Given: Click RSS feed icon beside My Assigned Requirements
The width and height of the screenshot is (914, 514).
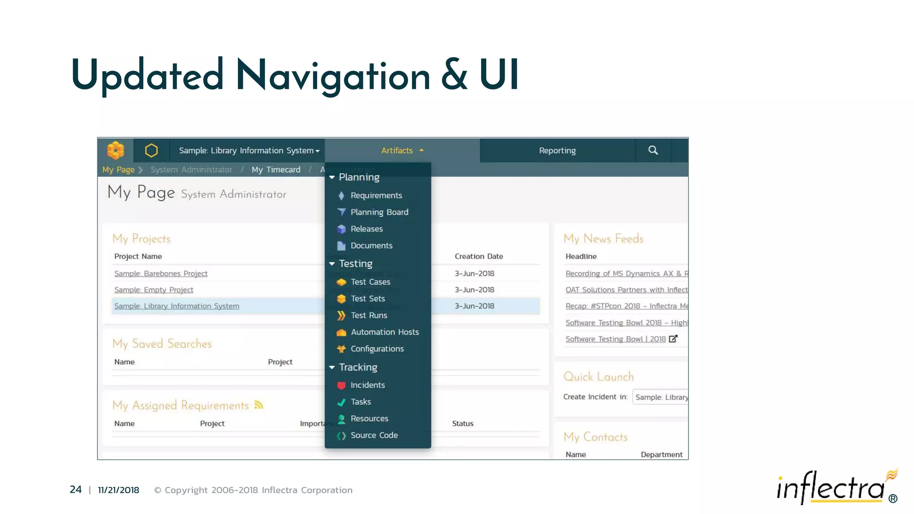Looking at the screenshot, I should 259,405.
